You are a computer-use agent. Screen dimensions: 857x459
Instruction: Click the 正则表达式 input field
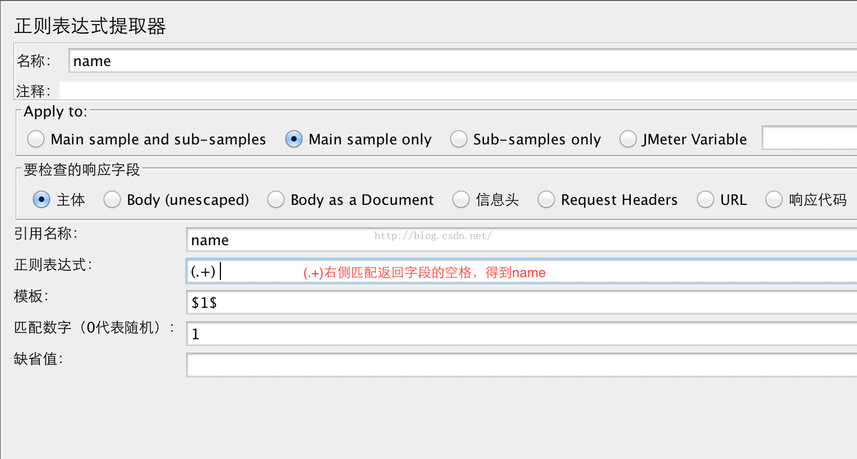pyautogui.click(x=522, y=271)
